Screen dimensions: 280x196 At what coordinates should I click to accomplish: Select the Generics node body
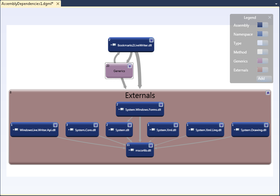(x=119, y=71)
